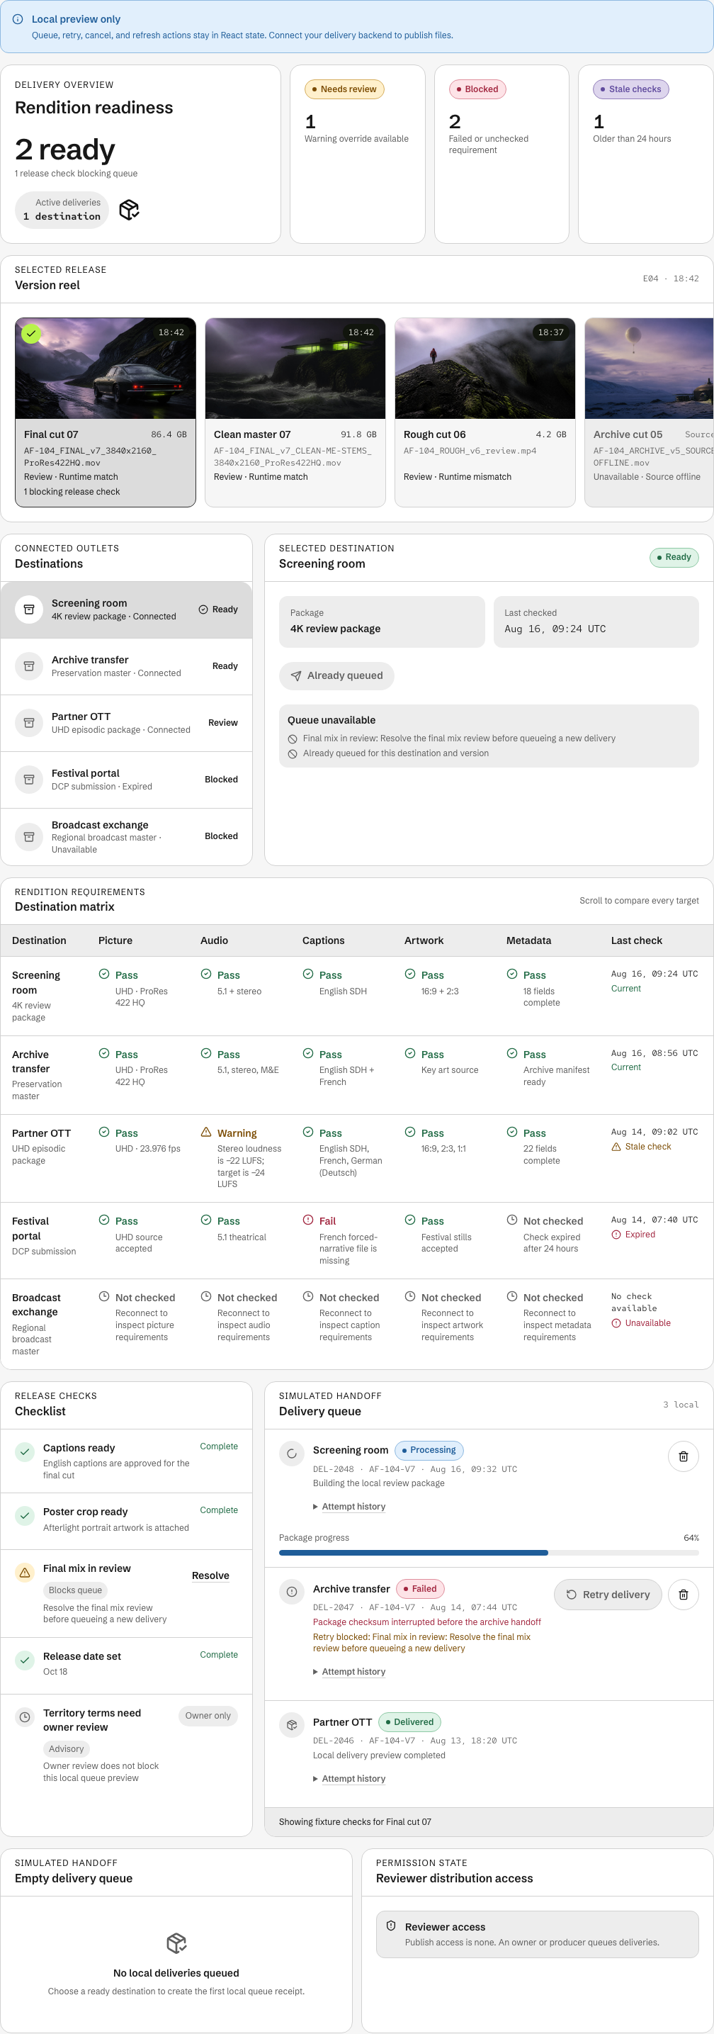Delete the Archive transfer delivery via trash icon
This screenshot has width=714, height=2034.
[684, 1594]
